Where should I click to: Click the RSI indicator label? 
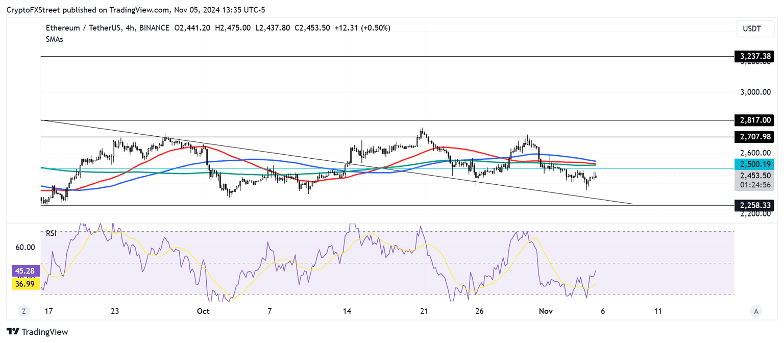click(51, 233)
